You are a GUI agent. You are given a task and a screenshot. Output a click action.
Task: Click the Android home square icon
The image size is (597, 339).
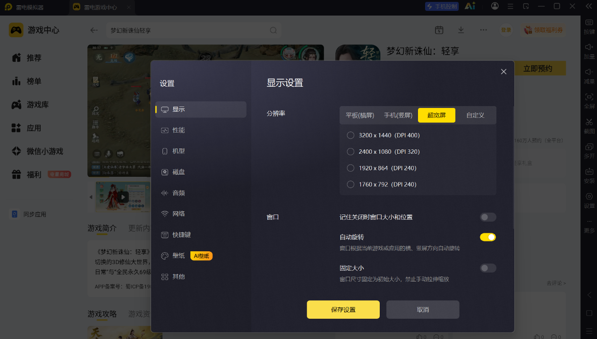(x=589, y=313)
